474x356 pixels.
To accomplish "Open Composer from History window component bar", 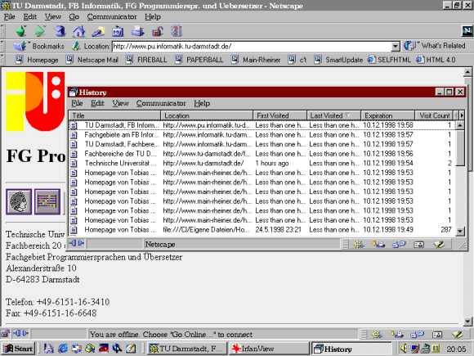I will pyautogui.click(x=439, y=245).
